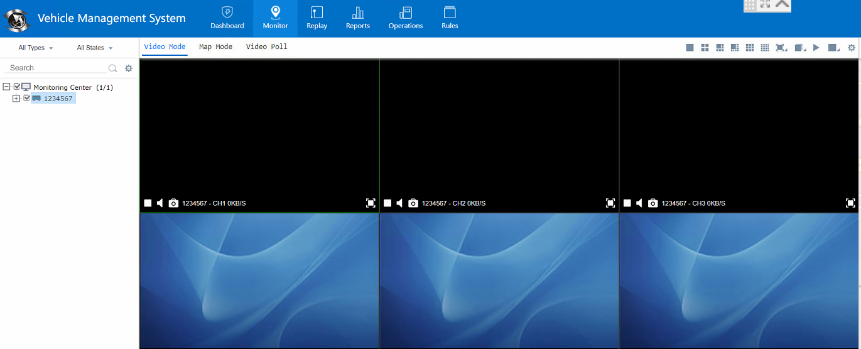Switch to sixteen-window video layout
Screen dimensions: 861x349
pos(765,48)
